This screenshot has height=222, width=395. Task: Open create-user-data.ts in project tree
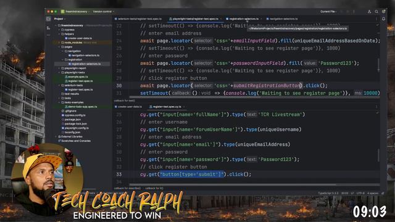click(78, 38)
